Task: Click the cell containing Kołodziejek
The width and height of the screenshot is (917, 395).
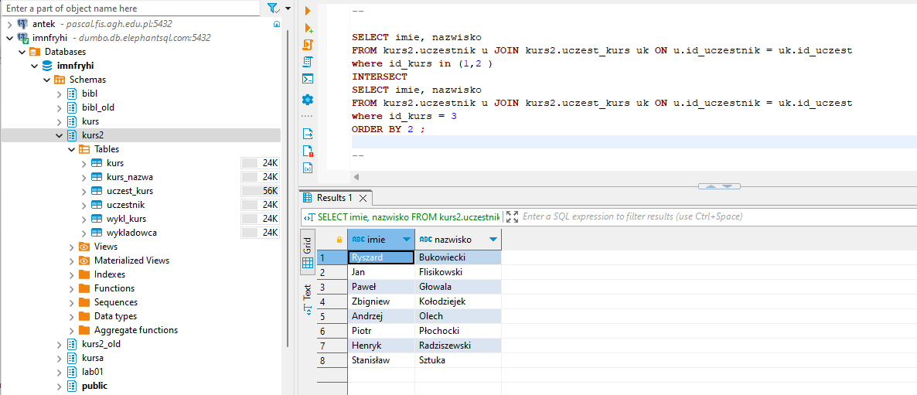Action: point(458,301)
